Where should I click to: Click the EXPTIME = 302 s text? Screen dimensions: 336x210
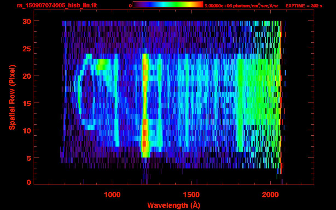click(304, 6)
